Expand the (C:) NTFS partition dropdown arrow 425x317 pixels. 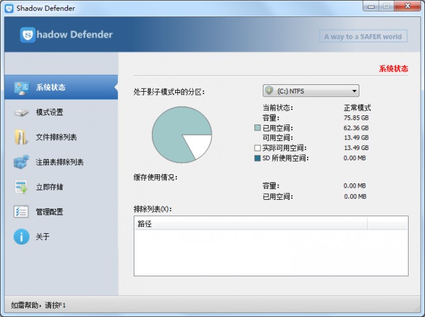354,91
